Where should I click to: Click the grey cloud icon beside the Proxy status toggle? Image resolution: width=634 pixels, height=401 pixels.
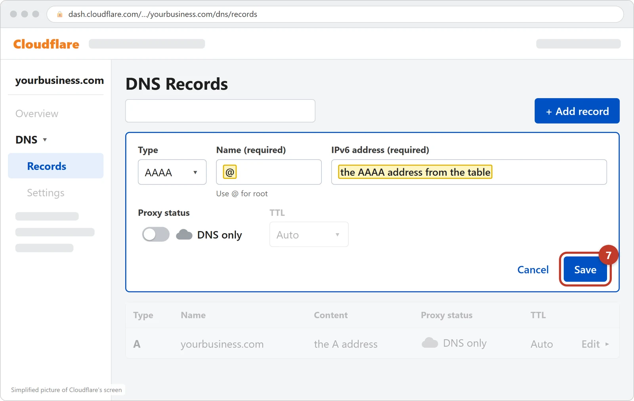184,234
